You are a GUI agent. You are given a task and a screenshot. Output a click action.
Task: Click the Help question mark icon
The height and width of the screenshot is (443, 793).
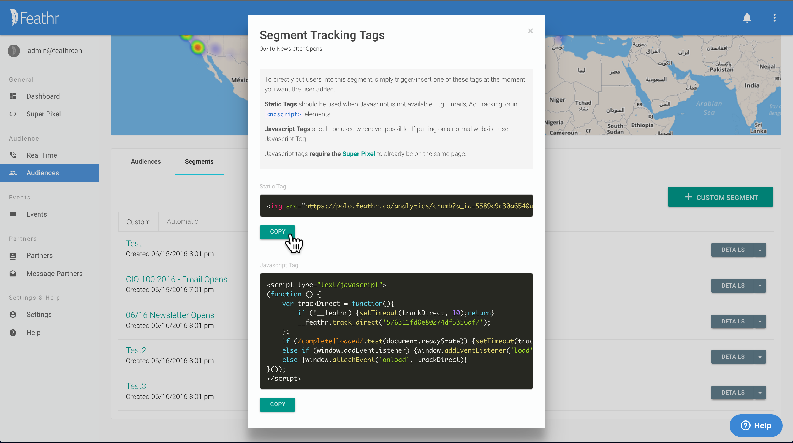13,333
